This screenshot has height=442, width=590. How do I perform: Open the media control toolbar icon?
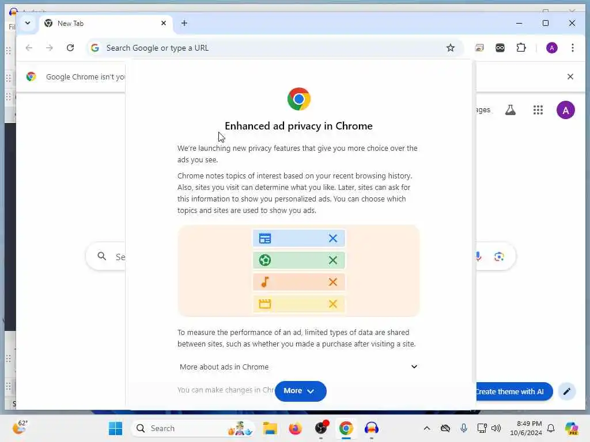coord(479,48)
